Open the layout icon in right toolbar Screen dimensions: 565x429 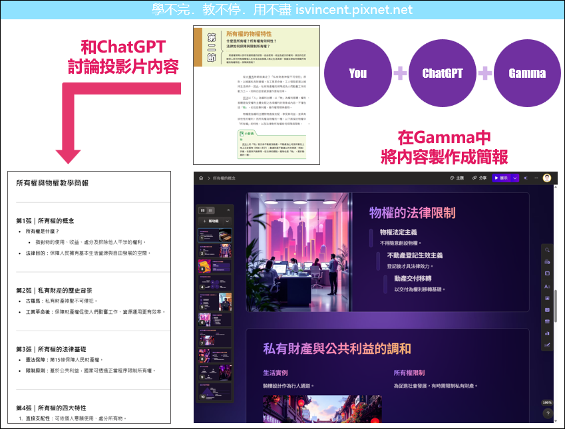[547, 274]
